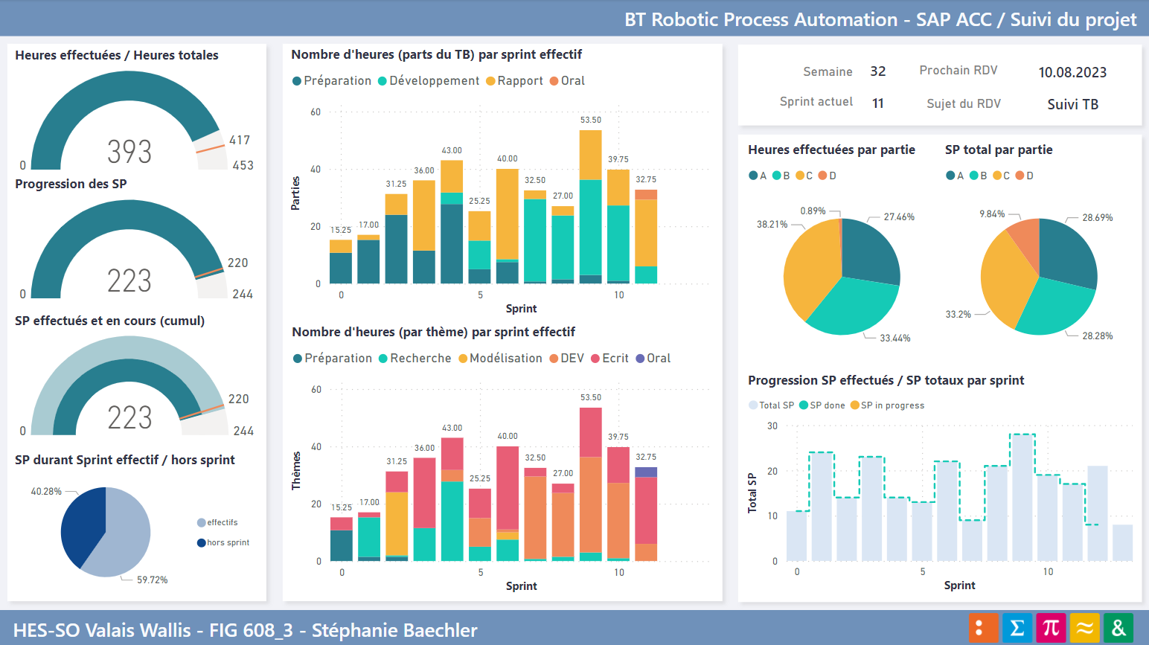Click the orange colon icon in footer

pyautogui.click(x=982, y=628)
